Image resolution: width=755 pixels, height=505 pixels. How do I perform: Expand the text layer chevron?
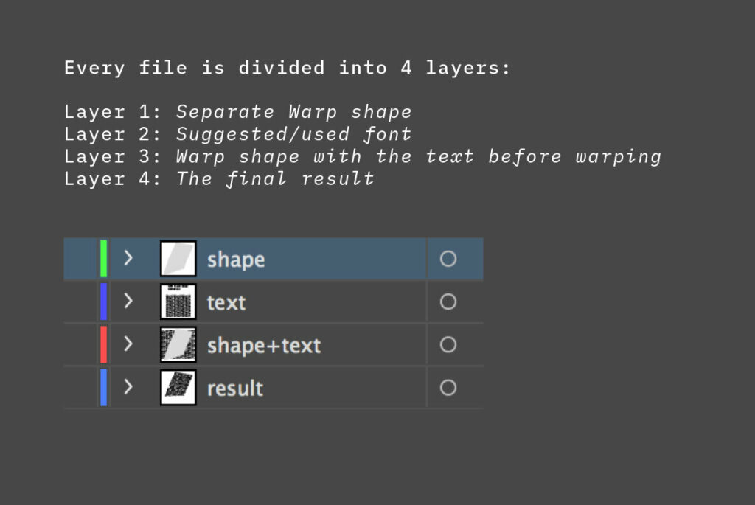coord(128,301)
